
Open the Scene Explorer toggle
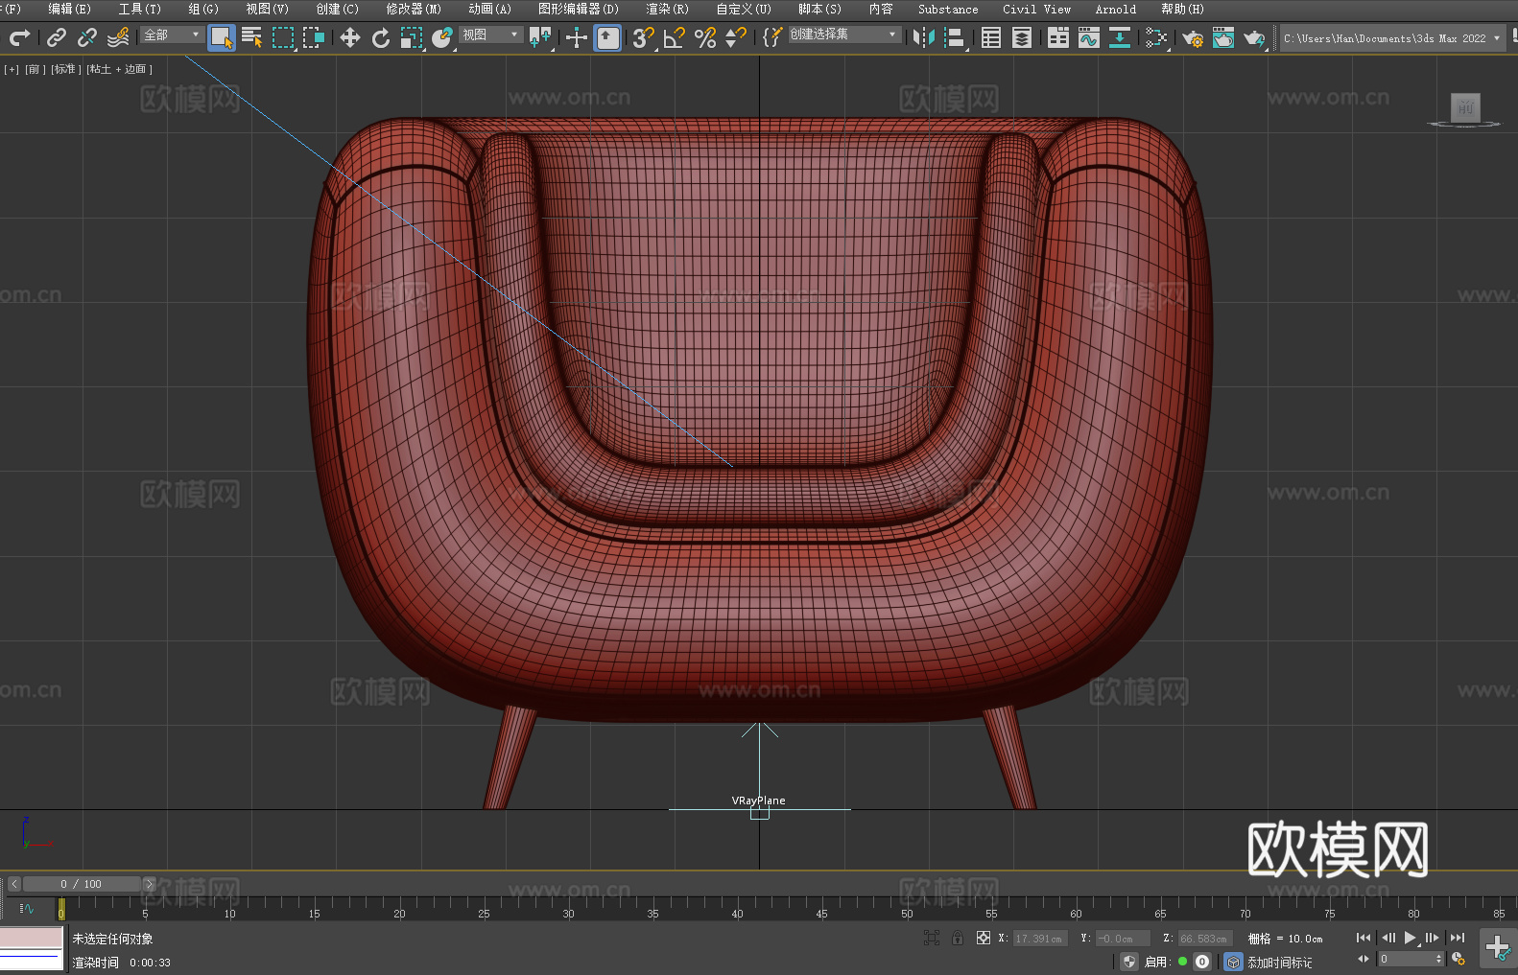991,37
